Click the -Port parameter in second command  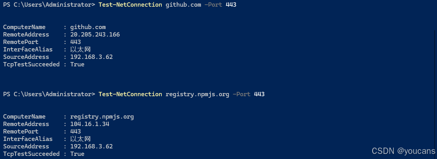pyautogui.click(x=241, y=94)
